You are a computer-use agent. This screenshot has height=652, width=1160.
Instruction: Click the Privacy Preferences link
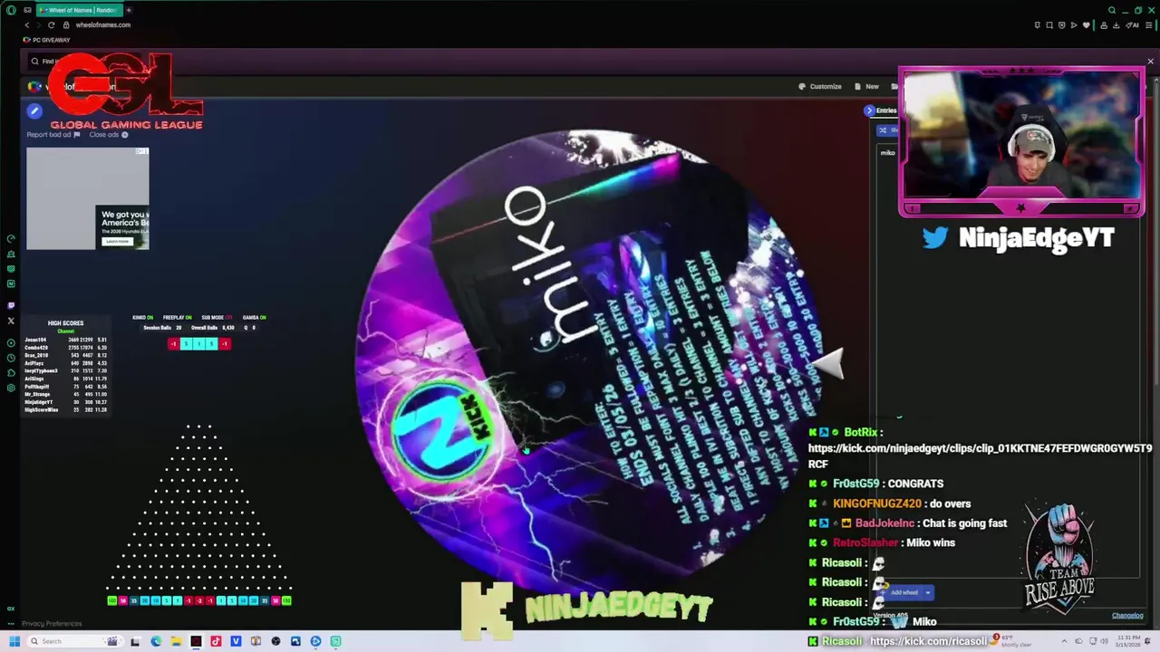coord(52,623)
